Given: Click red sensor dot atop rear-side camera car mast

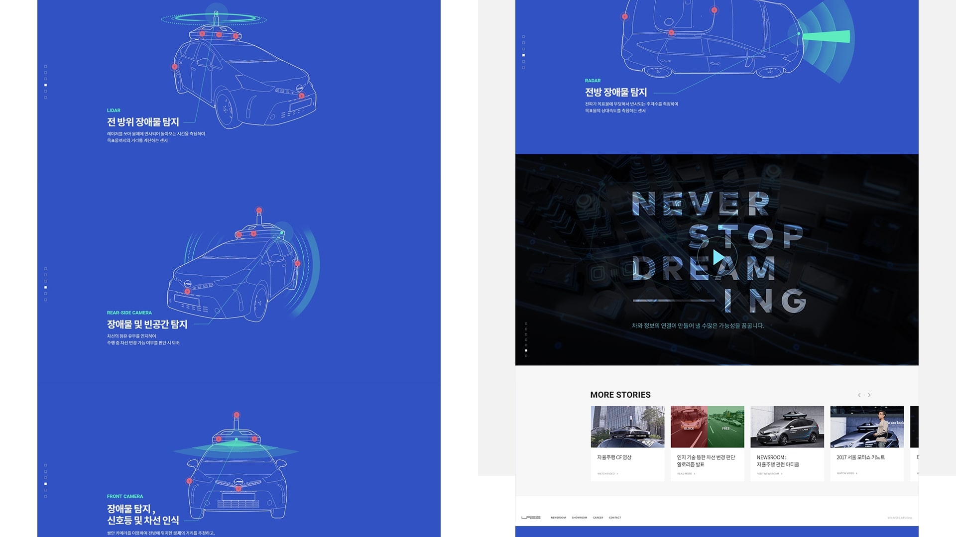Looking at the screenshot, I should (x=259, y=210).
